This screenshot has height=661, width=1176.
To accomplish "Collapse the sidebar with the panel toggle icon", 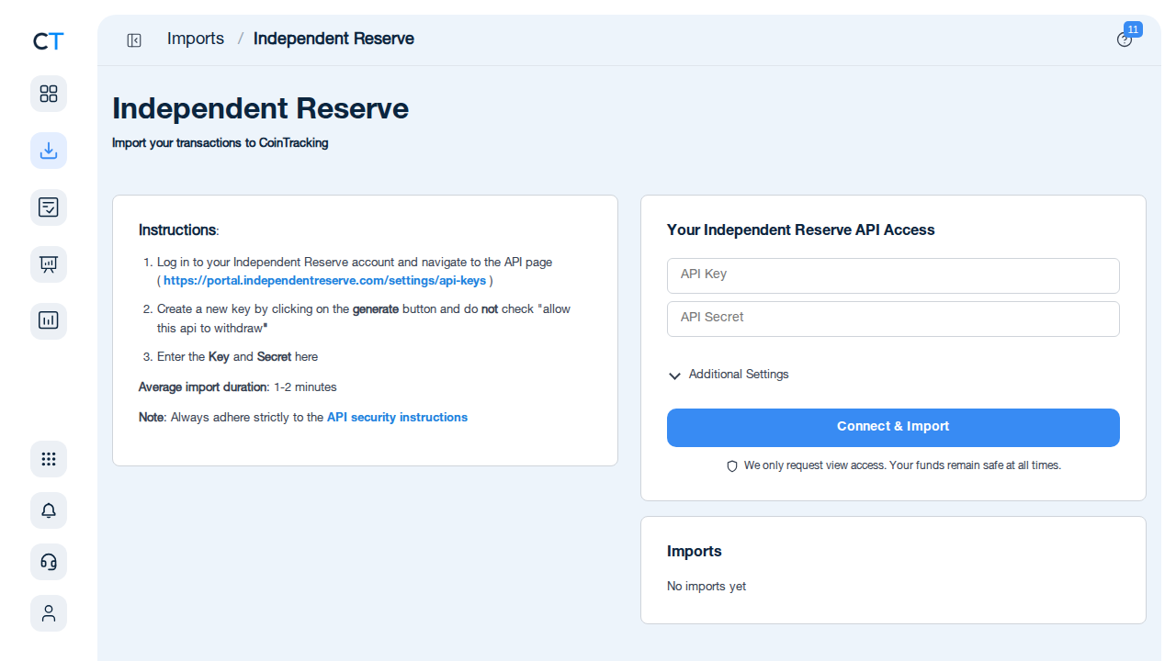I will click(134, 39).
